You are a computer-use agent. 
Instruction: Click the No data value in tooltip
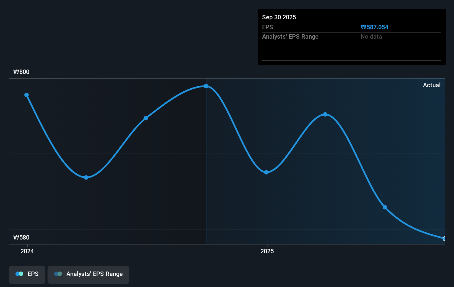click(371, 36)
